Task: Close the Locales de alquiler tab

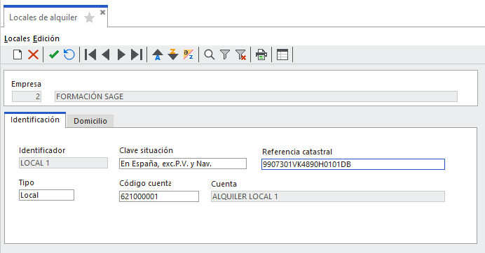Action: click(103, 13)
